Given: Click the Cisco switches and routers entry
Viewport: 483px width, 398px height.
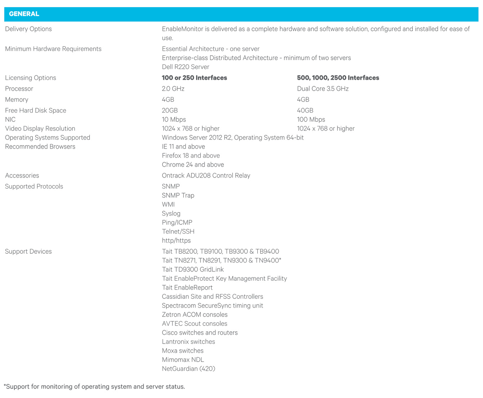Looking at the screenshot, I should pos(200,332).
